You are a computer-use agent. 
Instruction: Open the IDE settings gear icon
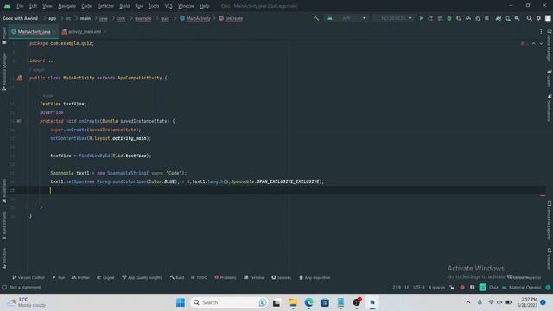pyautogui.click(x=538, y=18)
